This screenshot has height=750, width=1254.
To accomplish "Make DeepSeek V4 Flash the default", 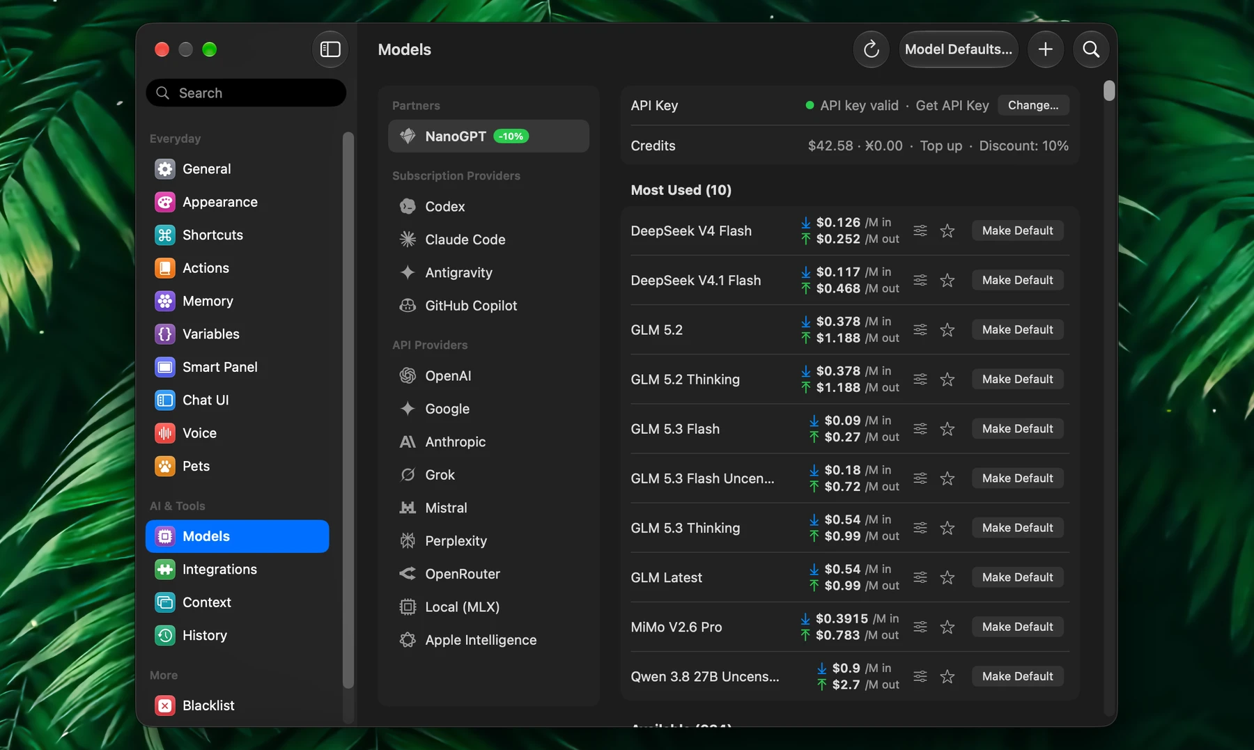I will [1017, 231].
